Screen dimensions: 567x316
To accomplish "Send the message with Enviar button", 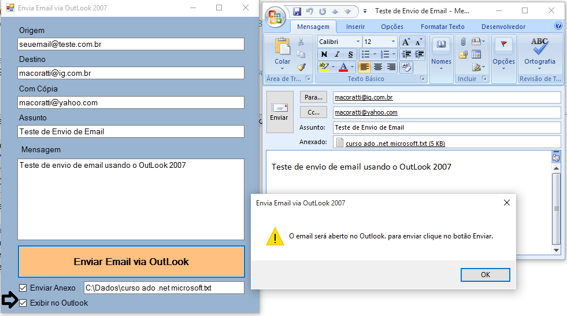I will [x=280, y=112].
